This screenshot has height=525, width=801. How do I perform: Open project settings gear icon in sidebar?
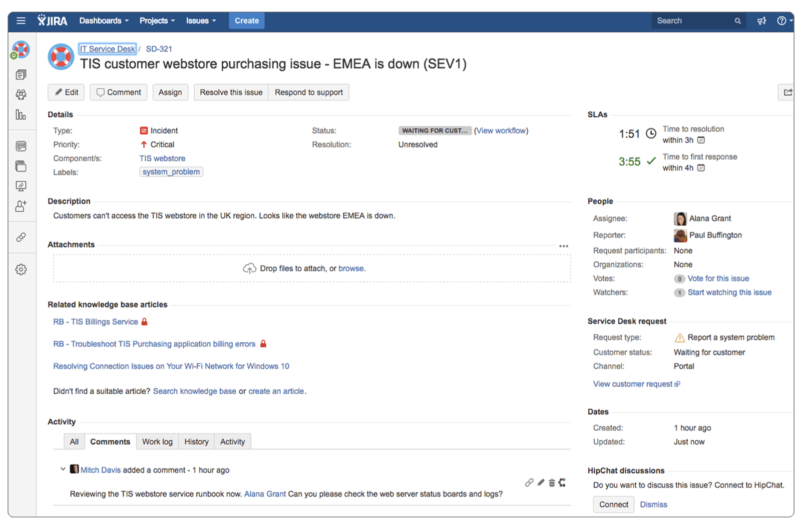[x=21, y=269]
